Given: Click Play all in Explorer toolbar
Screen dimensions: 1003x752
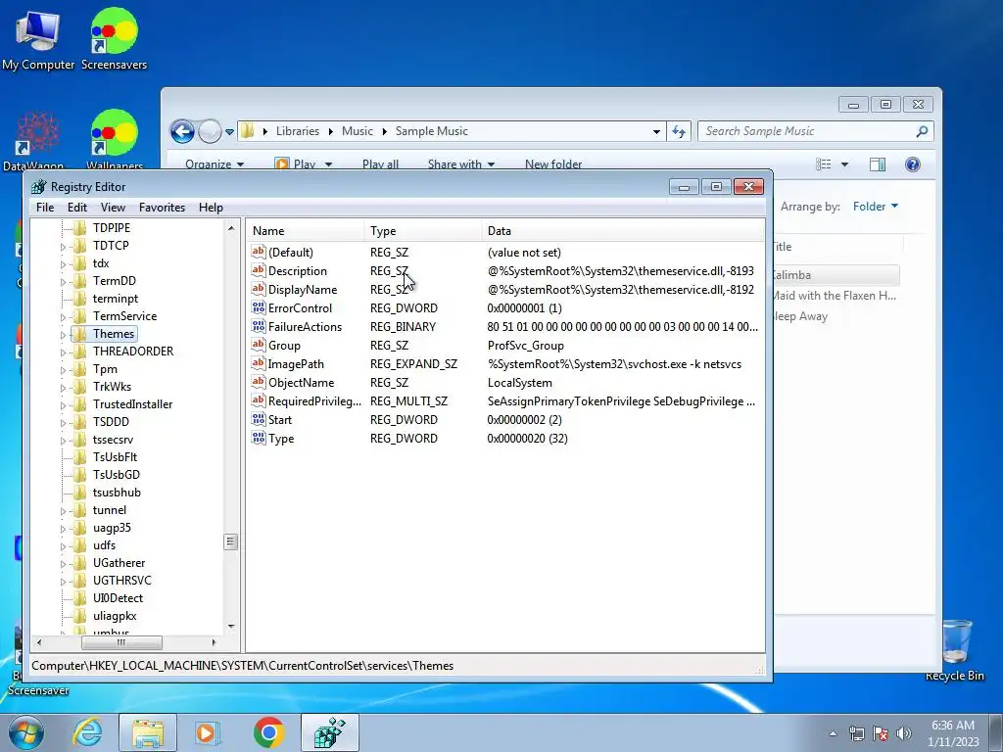Looking at the screenshot, I should [x=381, y=164].
